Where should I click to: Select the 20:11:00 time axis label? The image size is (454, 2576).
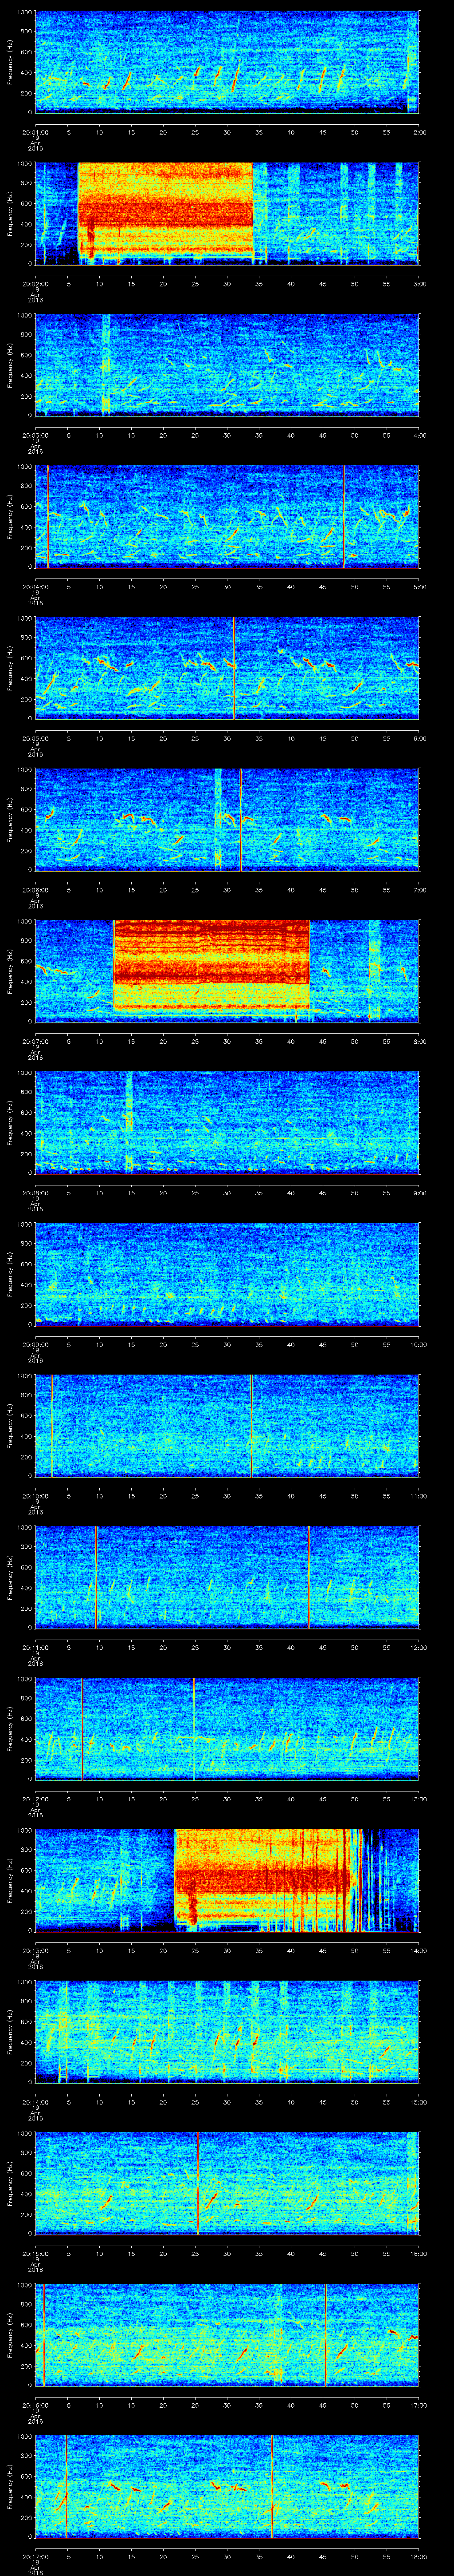click(35, 1647)
